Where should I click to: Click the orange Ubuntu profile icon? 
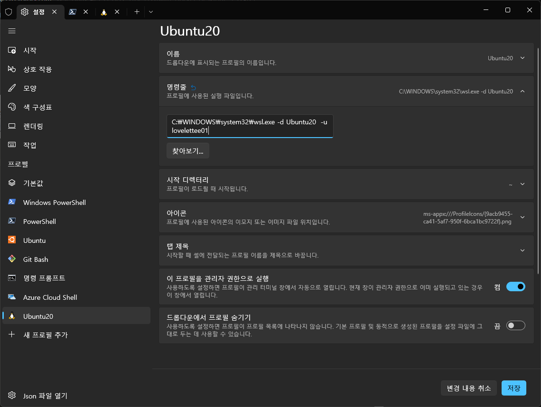pyautogui.click(x=12, y=240)
